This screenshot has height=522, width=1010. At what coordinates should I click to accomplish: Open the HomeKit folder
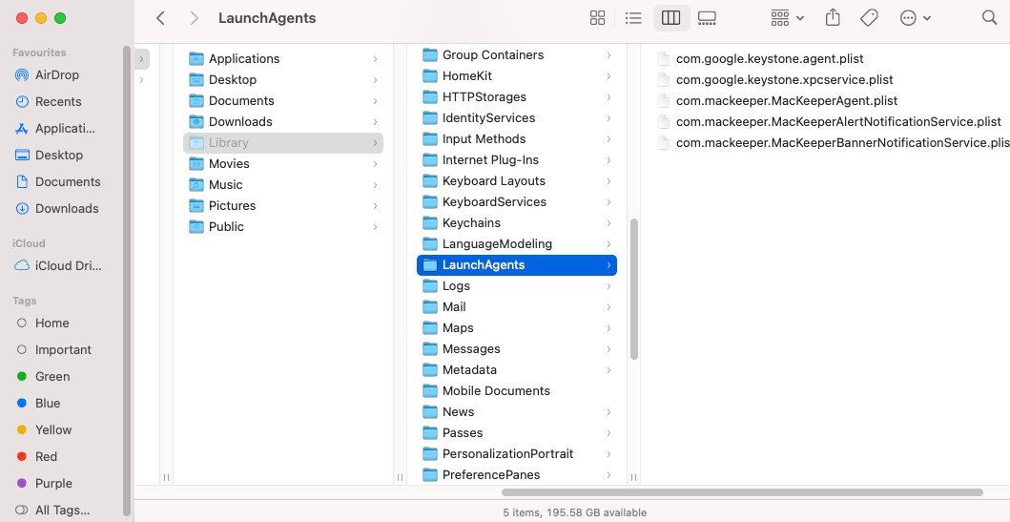coord(517,76)
